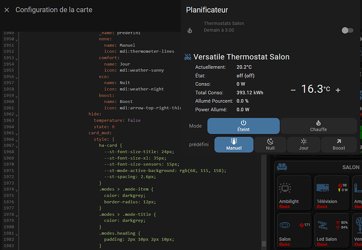Image resolution: width=362 pixels, height=250 pixels.
Task: Collapse code fold at line 1950
Action: pyautogui.click(x=17, y=40)
